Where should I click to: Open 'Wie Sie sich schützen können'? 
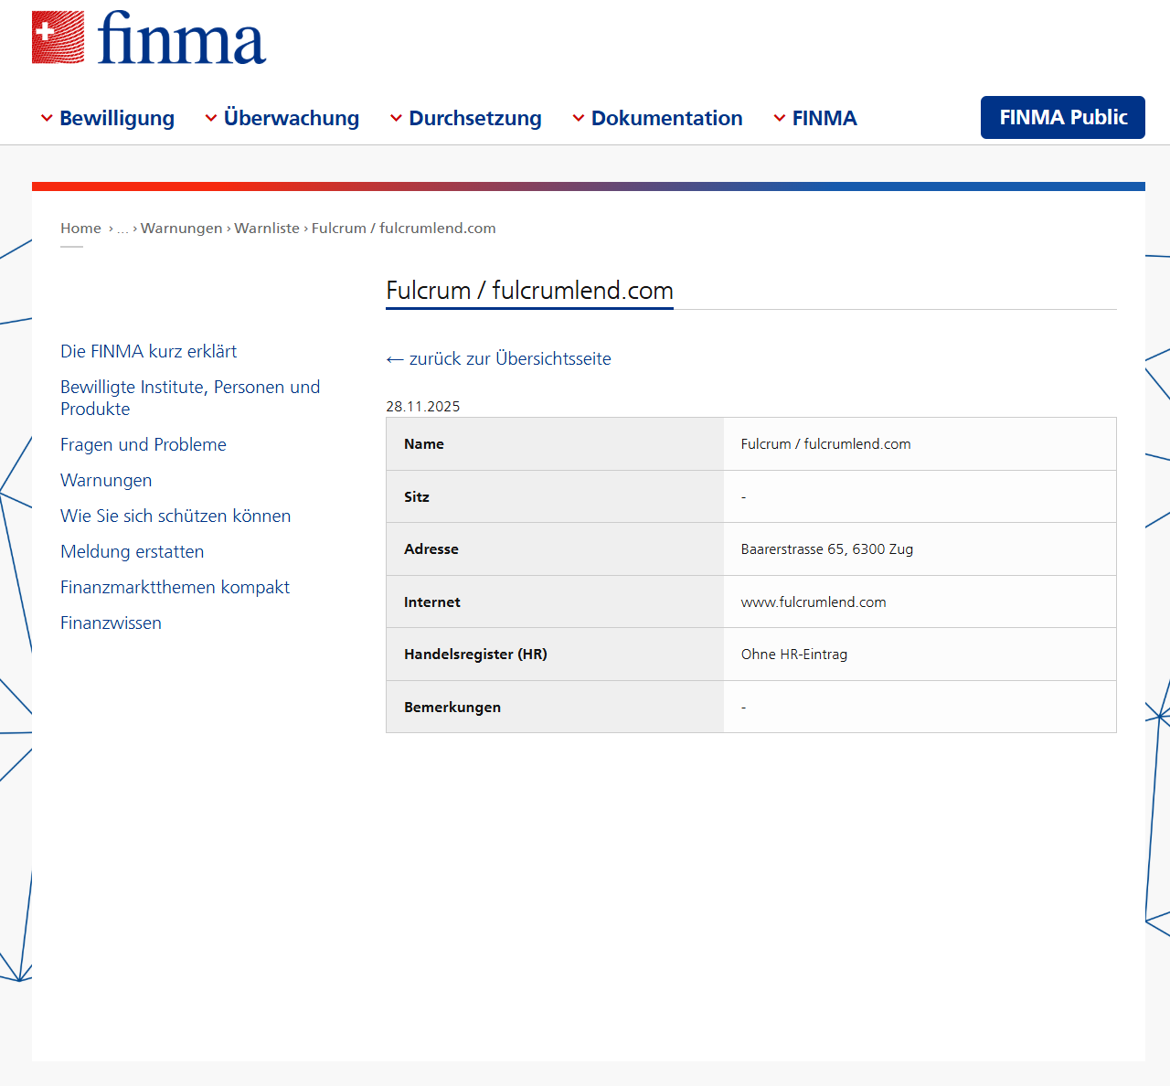click(x=175, y=516)
